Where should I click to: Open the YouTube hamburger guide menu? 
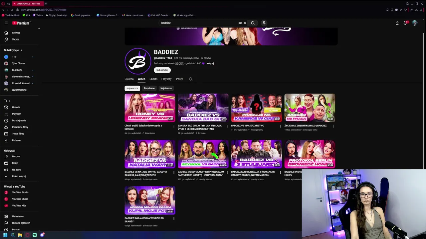click(x=6, y=23)
